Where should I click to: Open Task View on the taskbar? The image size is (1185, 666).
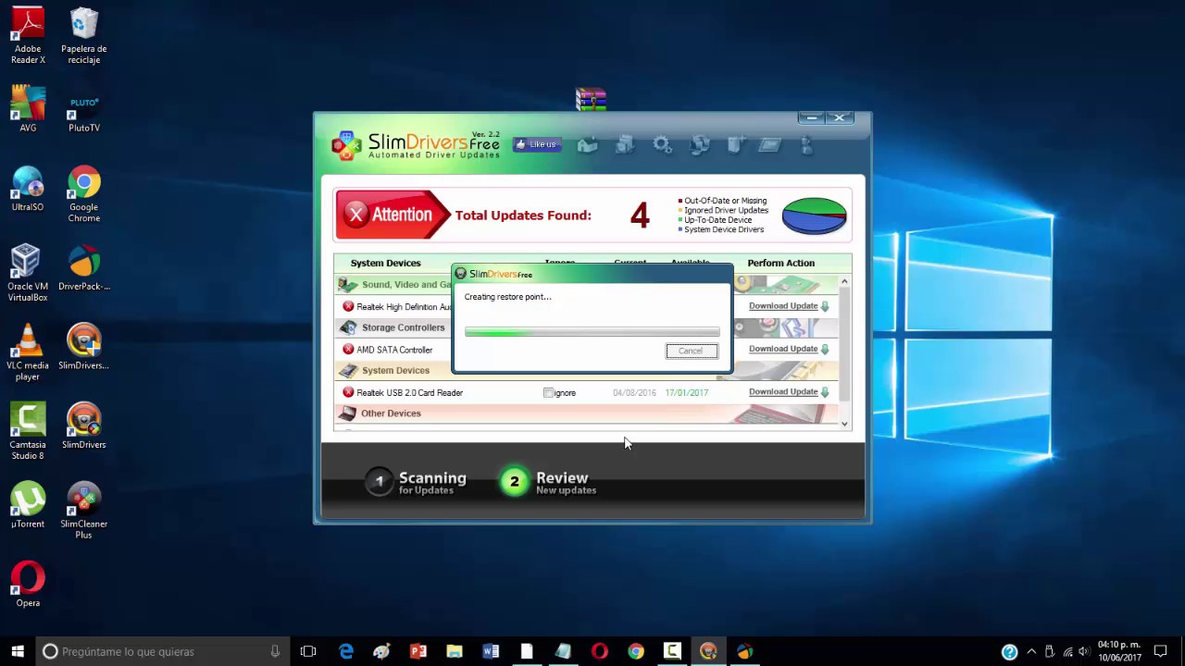pyautogui.click(x=308, y=651)
